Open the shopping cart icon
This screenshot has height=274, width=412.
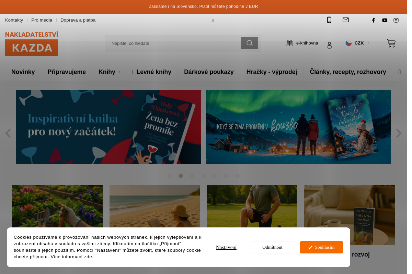(391, 43)
